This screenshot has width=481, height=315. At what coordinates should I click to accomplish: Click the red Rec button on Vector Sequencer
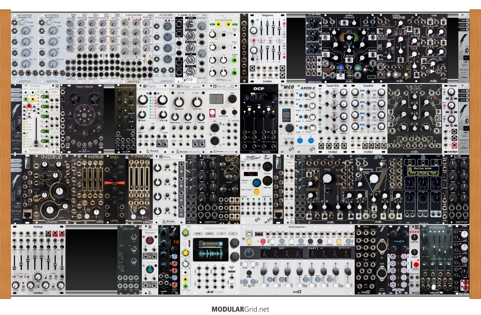coord(263,241)
